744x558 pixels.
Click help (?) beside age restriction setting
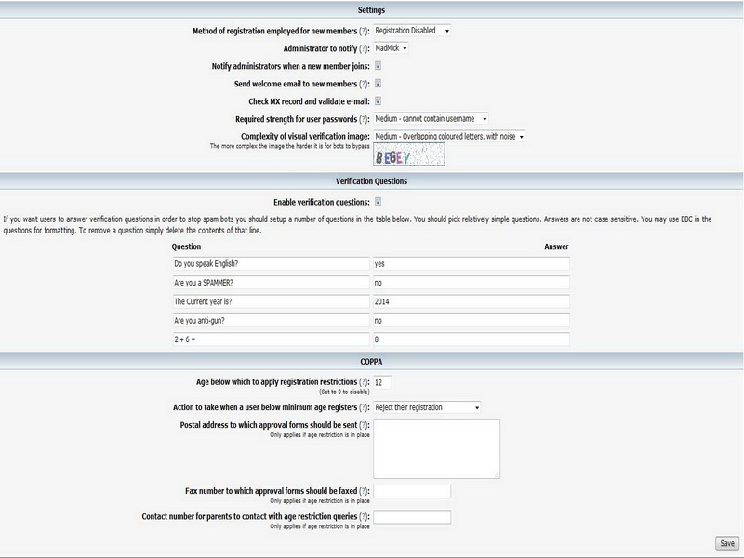[x=364, y=382]
